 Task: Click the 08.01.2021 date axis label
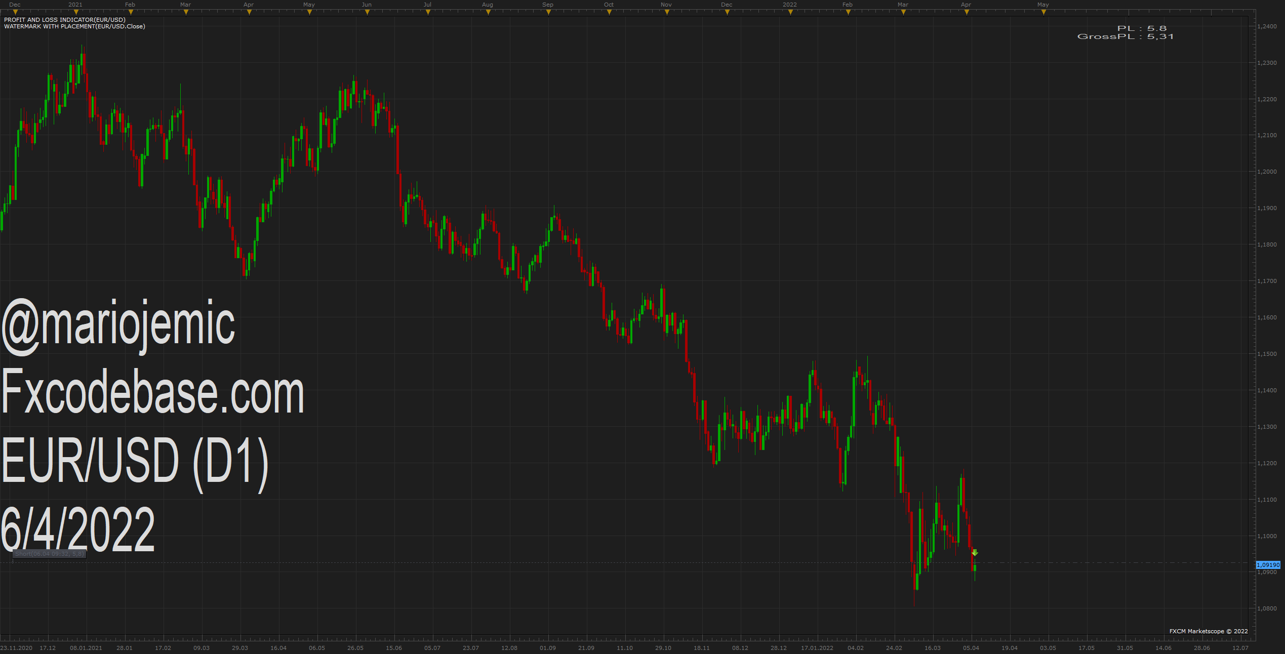(86, 648)
